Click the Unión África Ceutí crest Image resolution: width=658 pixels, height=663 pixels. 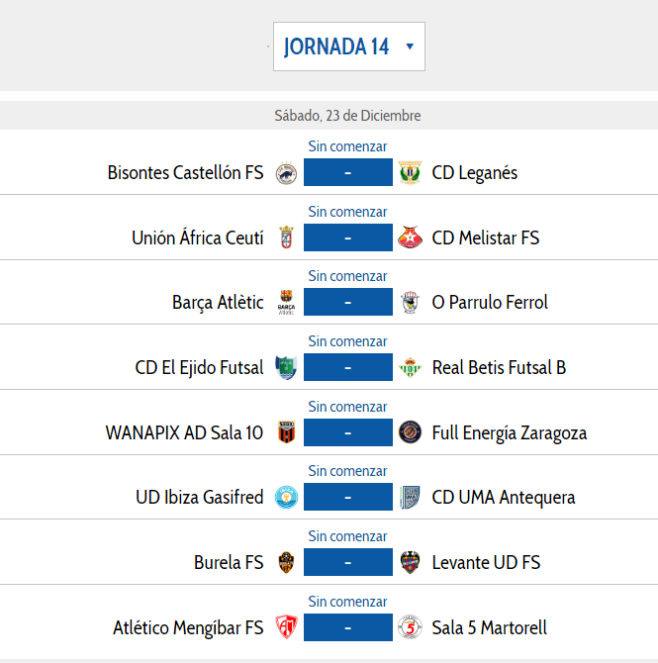[286, 238]
